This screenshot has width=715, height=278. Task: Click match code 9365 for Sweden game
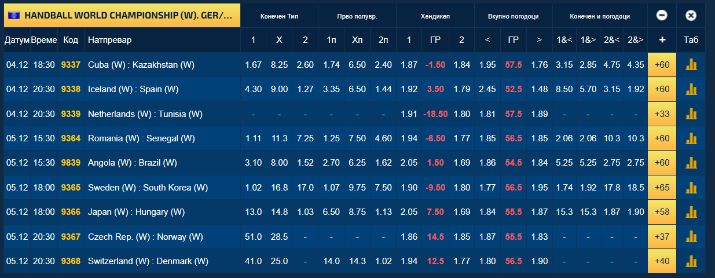tap(71, 188)
